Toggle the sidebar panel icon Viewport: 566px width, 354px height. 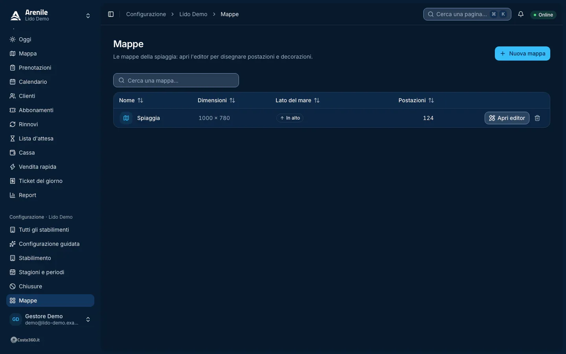tap(111, 14)
